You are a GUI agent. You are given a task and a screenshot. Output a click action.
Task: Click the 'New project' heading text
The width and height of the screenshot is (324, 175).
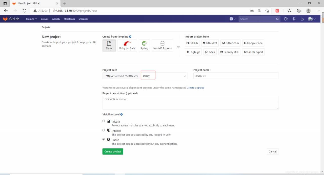[x=51, y=37]
